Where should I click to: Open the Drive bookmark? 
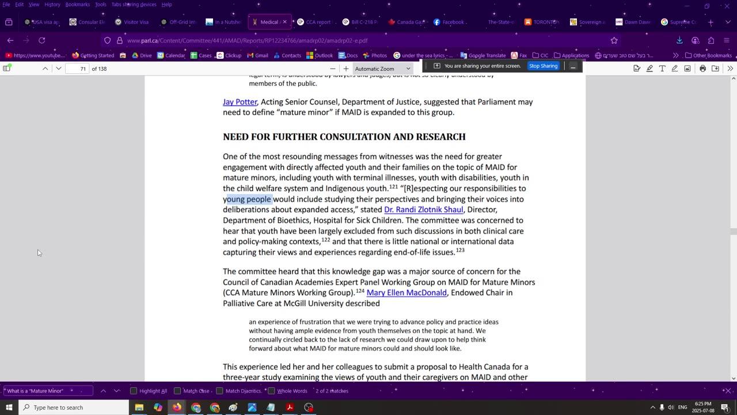point(142,55)
